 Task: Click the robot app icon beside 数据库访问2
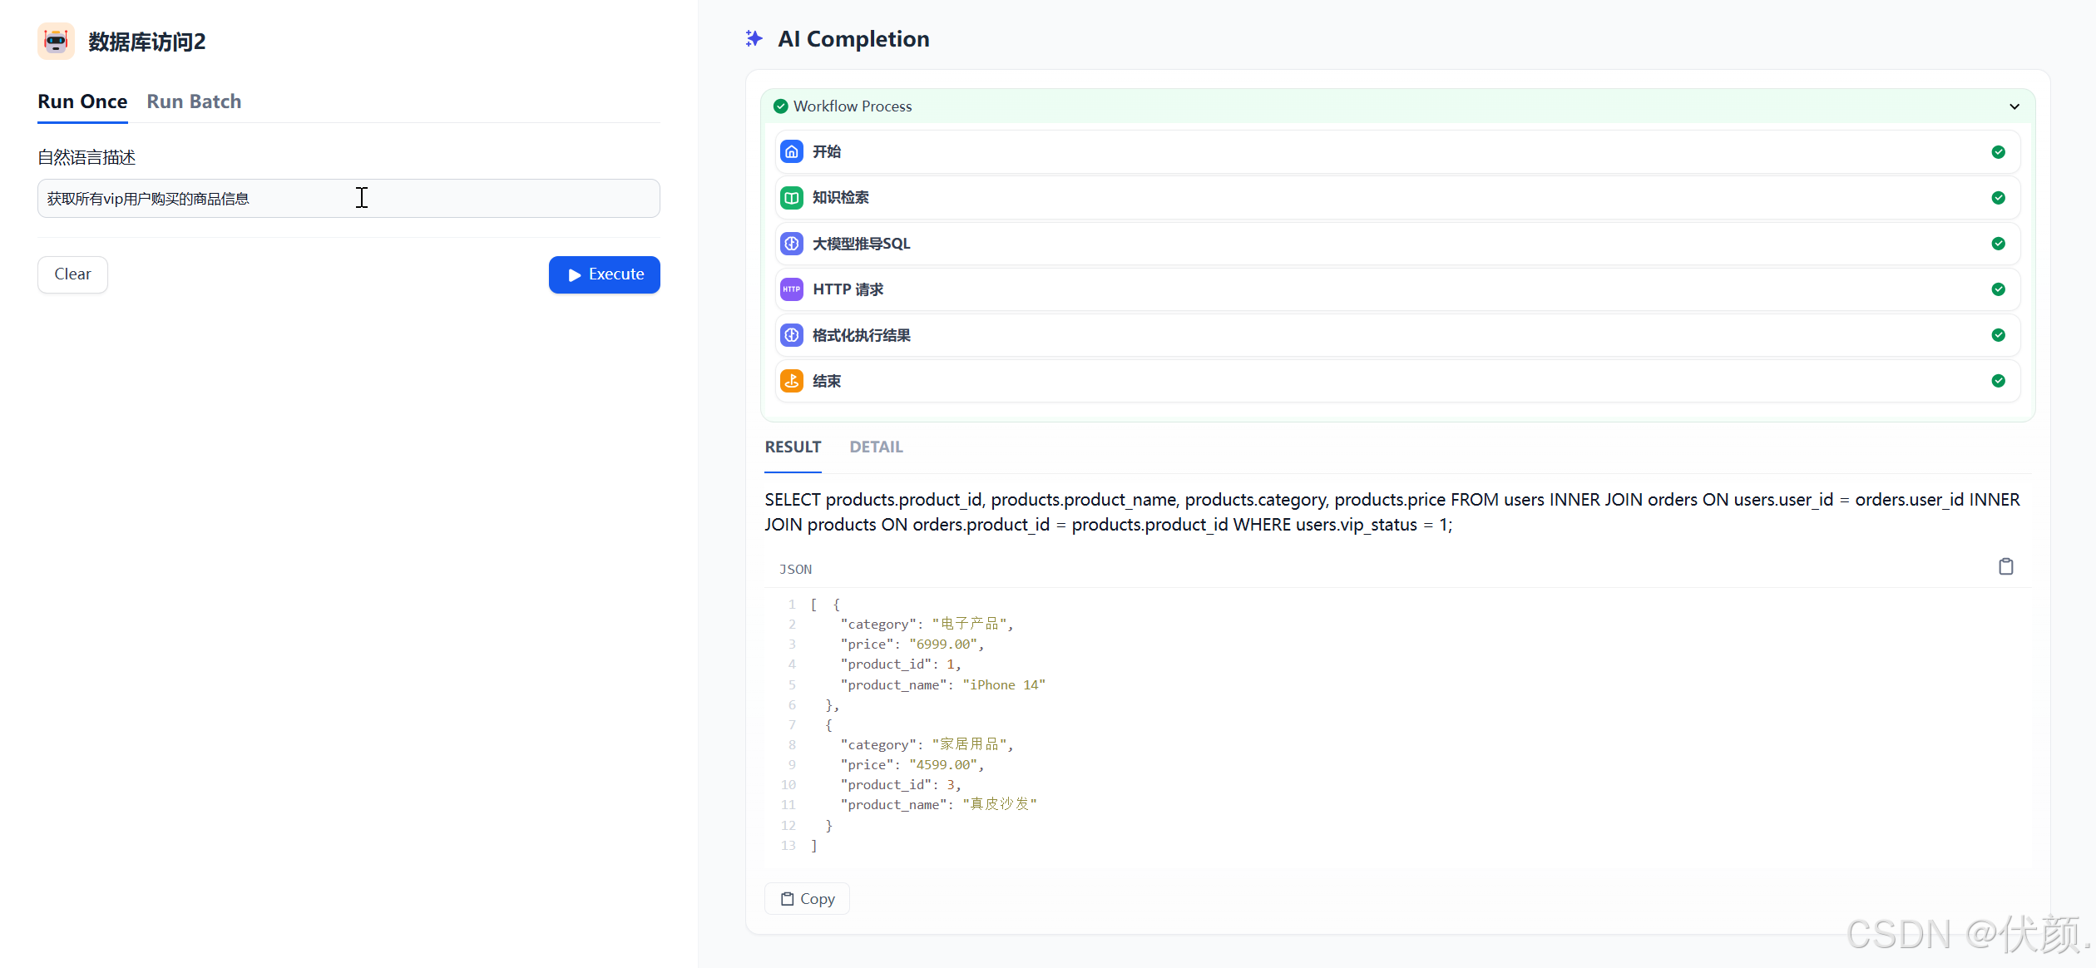pyautogui.click(x=56, y=41)
